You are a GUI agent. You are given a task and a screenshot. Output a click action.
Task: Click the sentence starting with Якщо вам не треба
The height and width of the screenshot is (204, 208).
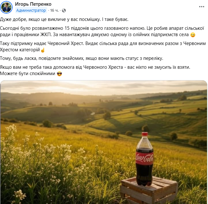tap(95, 67)
